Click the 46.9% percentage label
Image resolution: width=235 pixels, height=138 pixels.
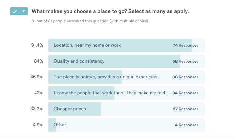(37, 77)
